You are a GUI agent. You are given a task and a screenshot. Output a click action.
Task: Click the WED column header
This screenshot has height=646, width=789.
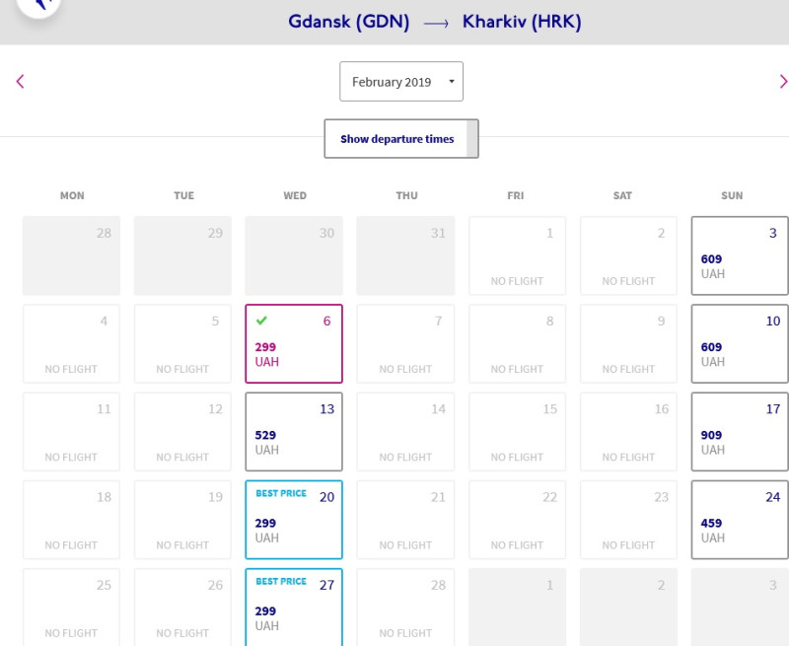295,195
